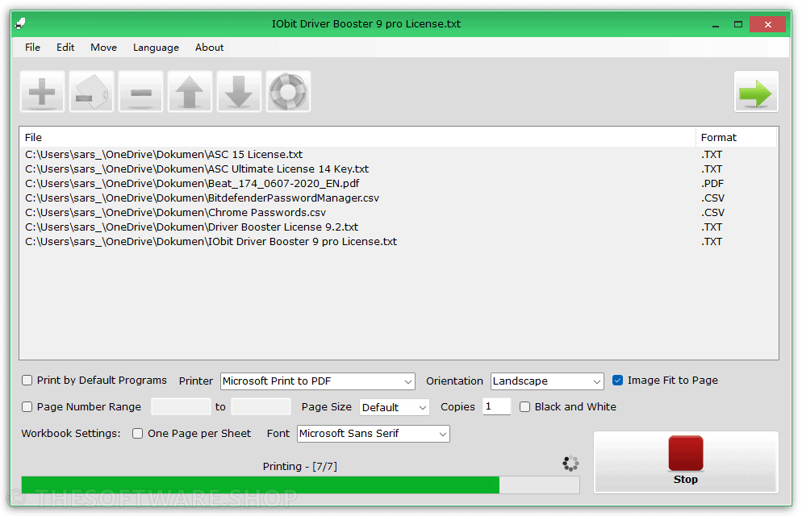Enable One Page per Sheet checkbox

click(x=138, y=433)
